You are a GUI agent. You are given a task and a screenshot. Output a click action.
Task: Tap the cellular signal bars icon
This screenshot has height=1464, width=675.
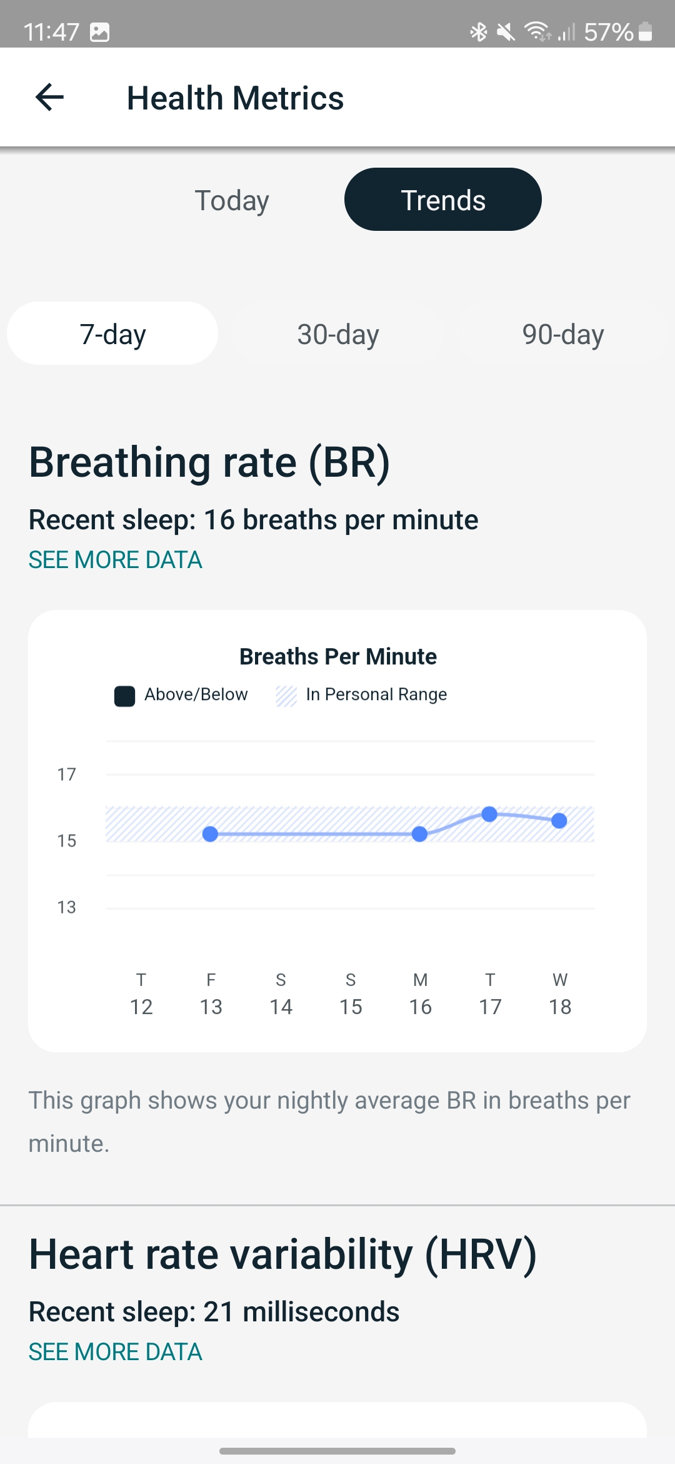566,31
